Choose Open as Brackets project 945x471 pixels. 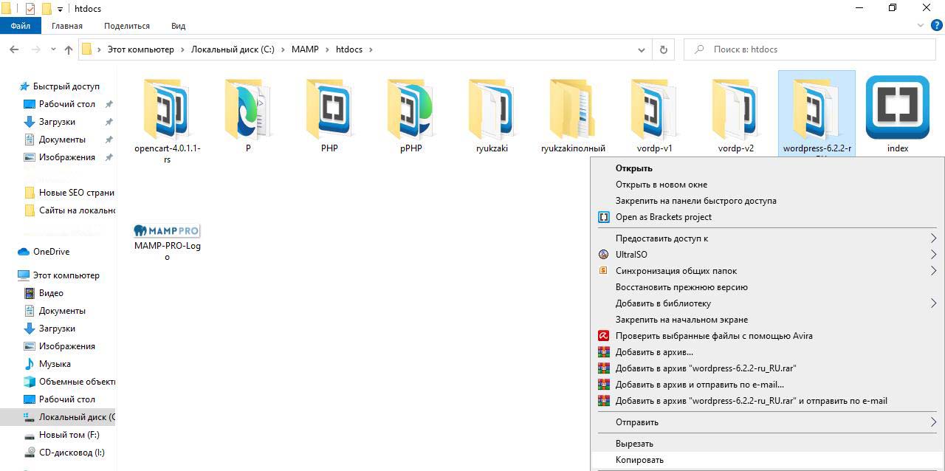[x=663, y=217]
